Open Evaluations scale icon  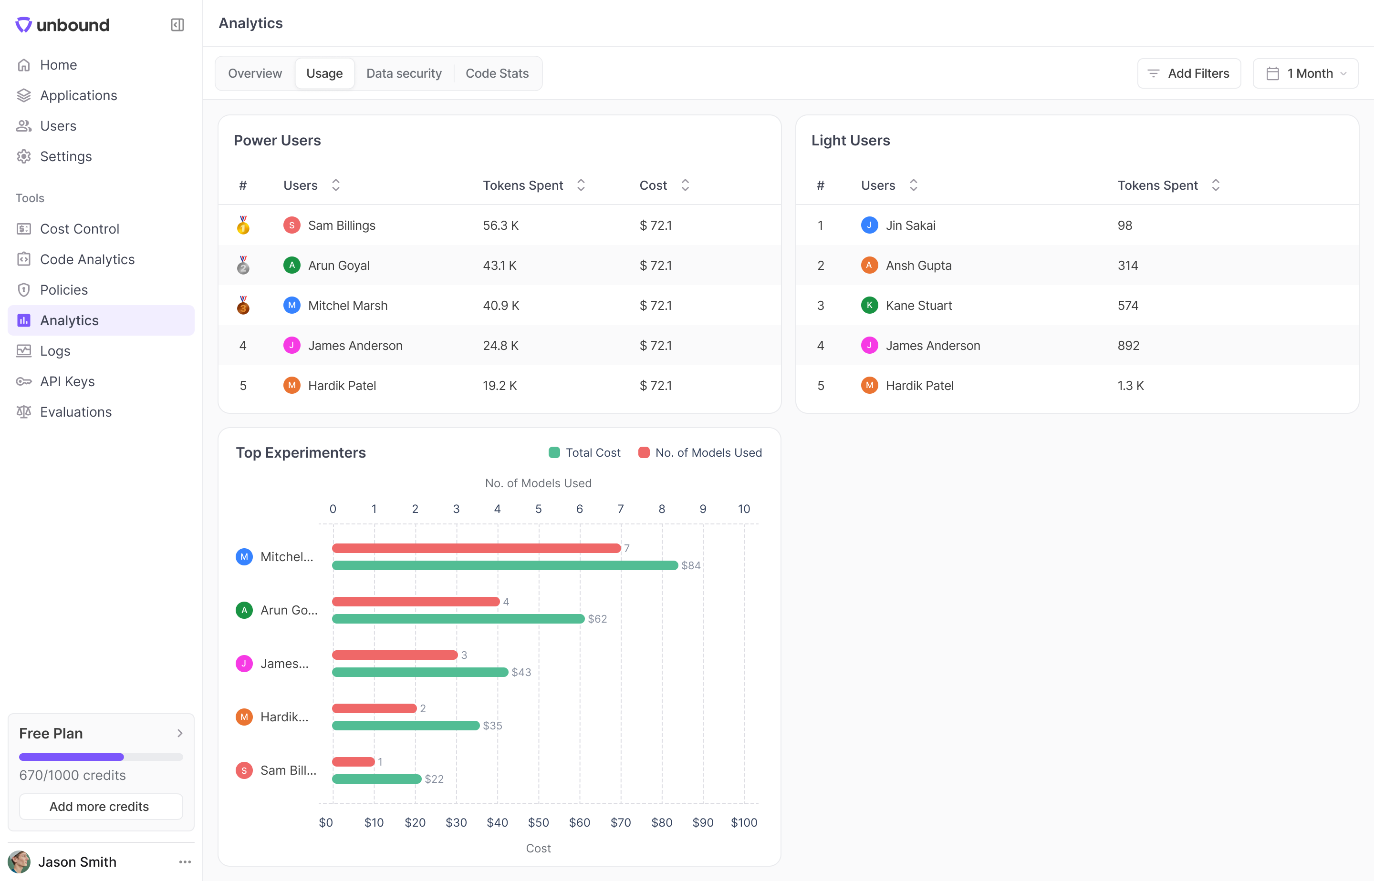(x=23, y=412)
